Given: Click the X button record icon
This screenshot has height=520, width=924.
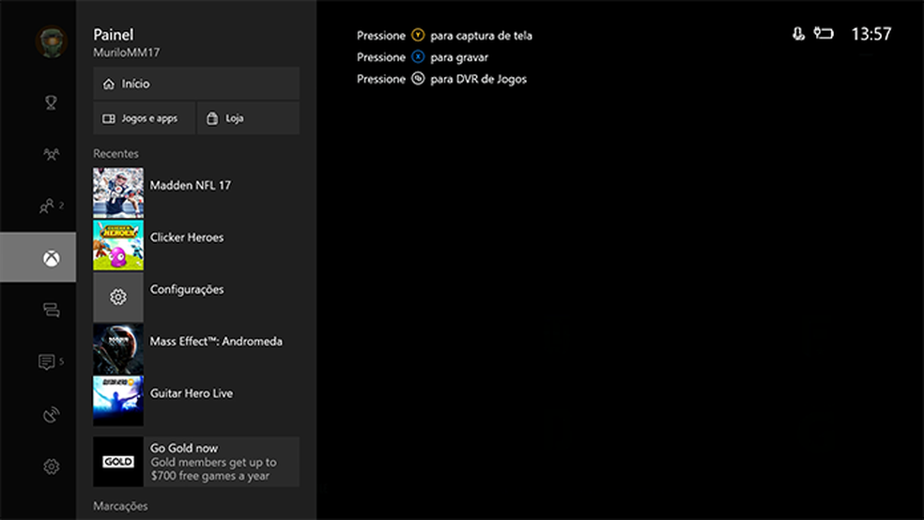Looking at the screenshot, I should 418,57.
